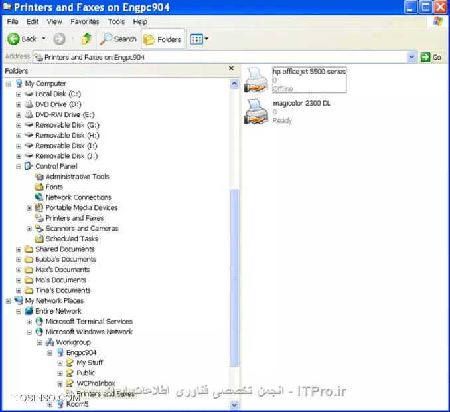Viewport: 450px width, 412px height.
Task: Select the DVD Drive (D:) icon
Action: (x=29, y=104)
